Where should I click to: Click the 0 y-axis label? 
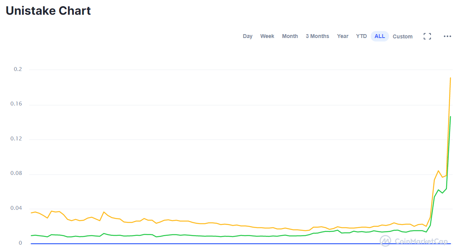20,243
